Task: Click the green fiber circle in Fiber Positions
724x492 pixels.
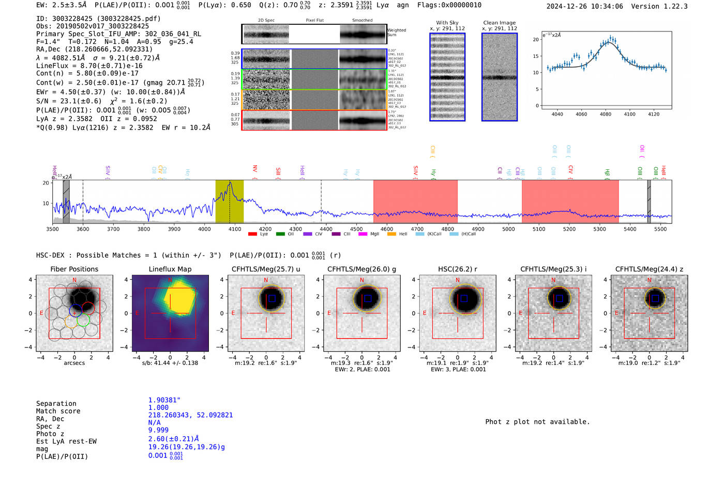Action: tap(83, 320)
